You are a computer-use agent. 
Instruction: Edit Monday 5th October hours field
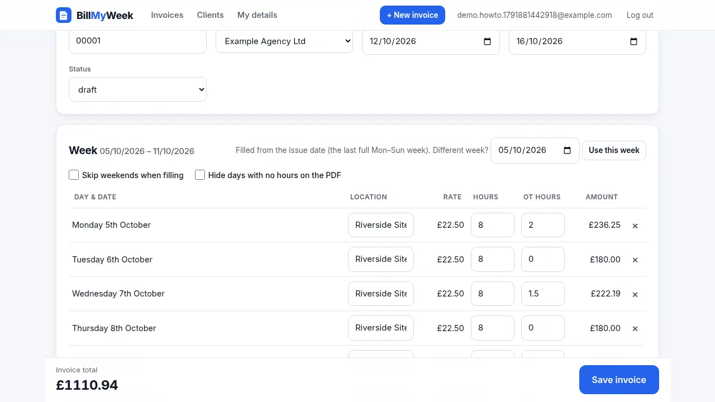(492, 225)
